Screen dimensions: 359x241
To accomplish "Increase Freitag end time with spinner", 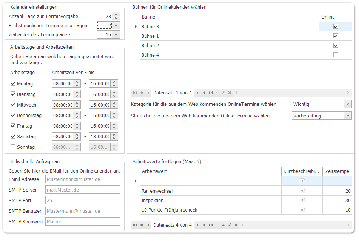I will click(x=114, y=124).
